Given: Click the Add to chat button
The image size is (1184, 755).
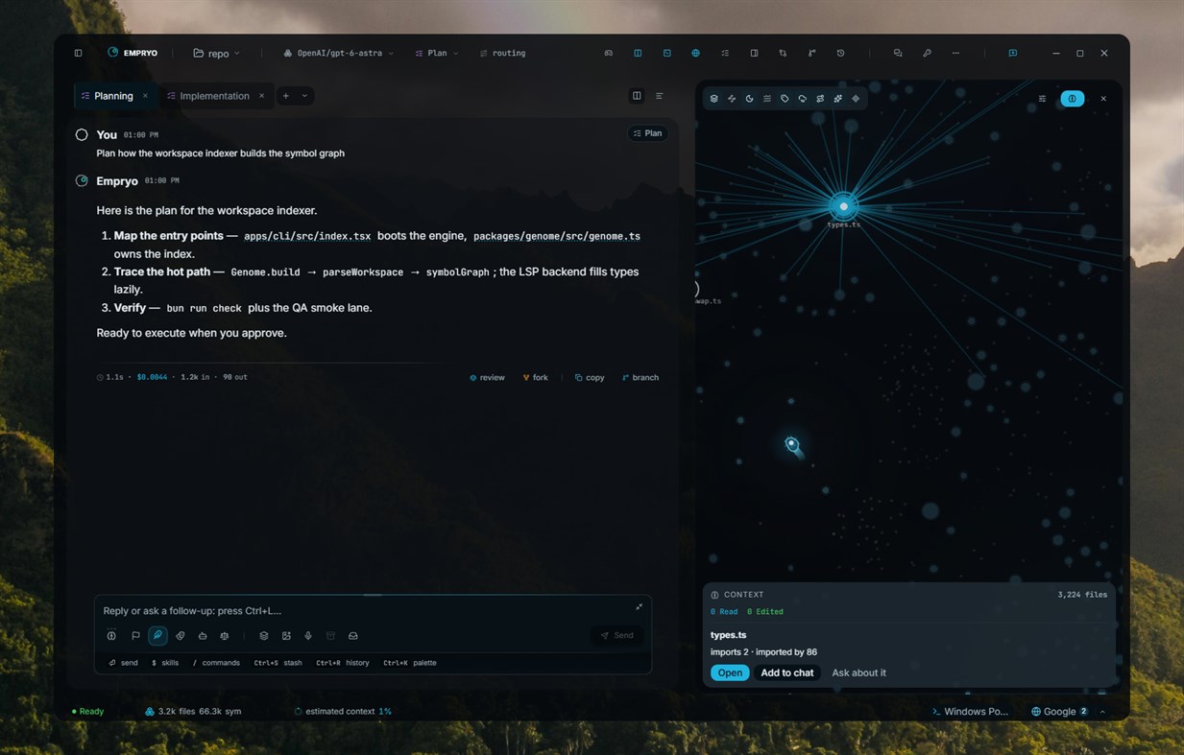Looking at the screenshot, I should coord(787,672).
